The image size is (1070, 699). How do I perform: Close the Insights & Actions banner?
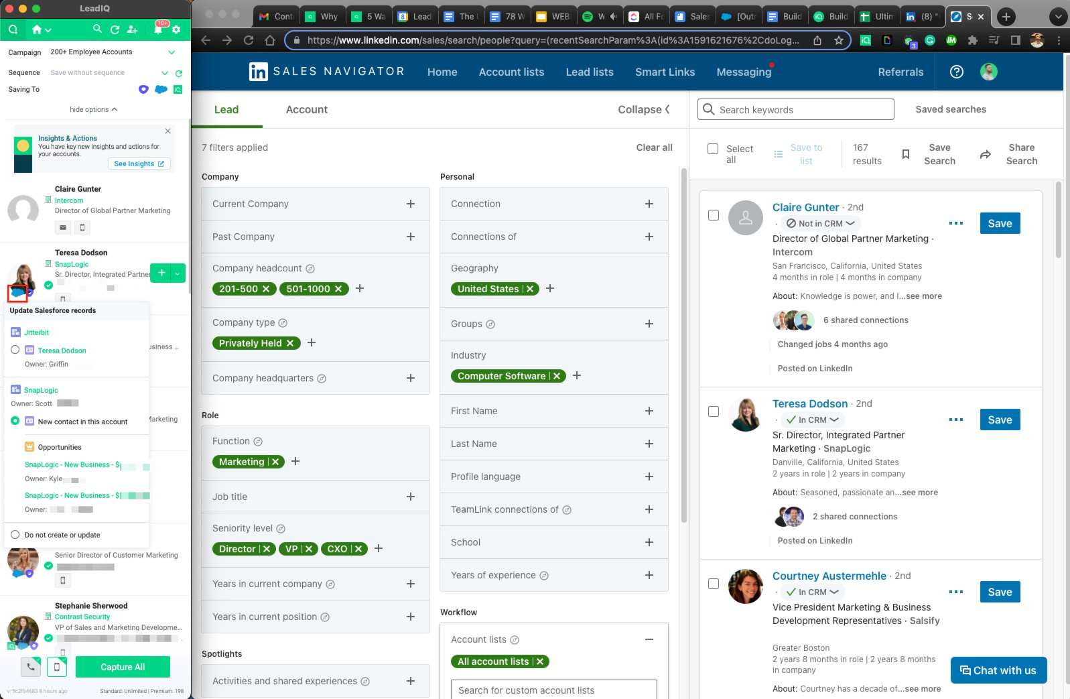pyautogui.click(x=168, y=131)
